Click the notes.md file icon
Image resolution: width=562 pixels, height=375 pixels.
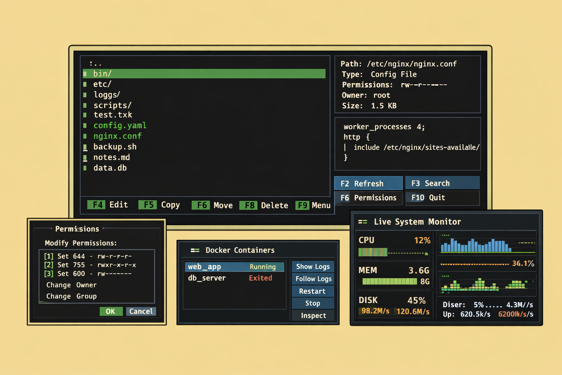(x=85, y=157)
